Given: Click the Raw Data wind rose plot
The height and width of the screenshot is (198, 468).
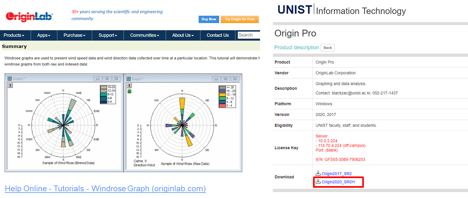Looking at the screenshot, I should 182,125.
